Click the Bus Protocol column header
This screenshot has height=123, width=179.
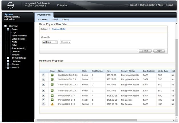tap(149, 71)
